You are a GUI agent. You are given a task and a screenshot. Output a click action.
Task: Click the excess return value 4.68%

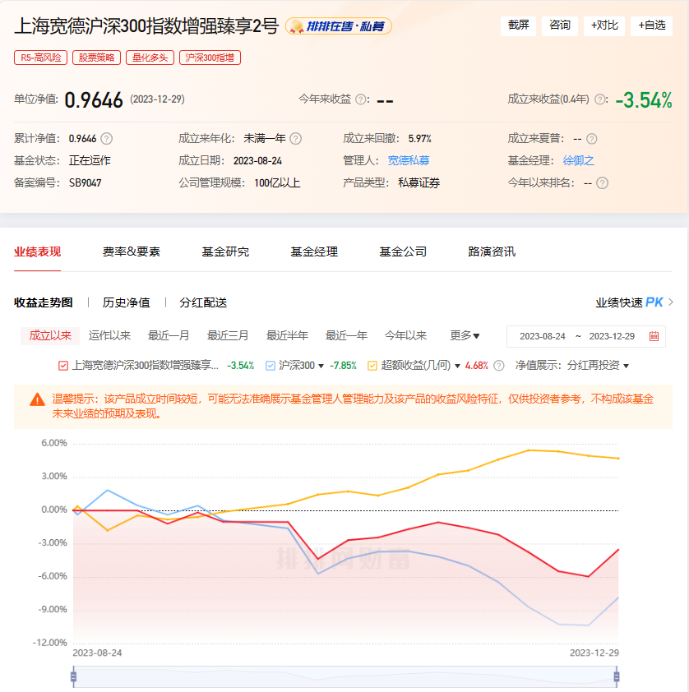pos(477,366)
